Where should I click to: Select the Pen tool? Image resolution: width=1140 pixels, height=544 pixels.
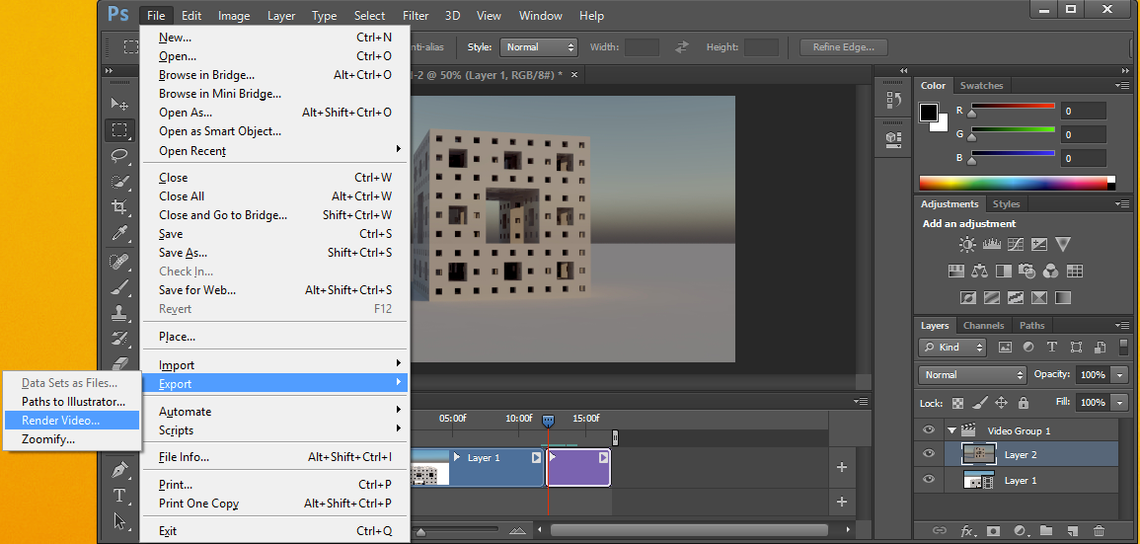click(119, 470)
